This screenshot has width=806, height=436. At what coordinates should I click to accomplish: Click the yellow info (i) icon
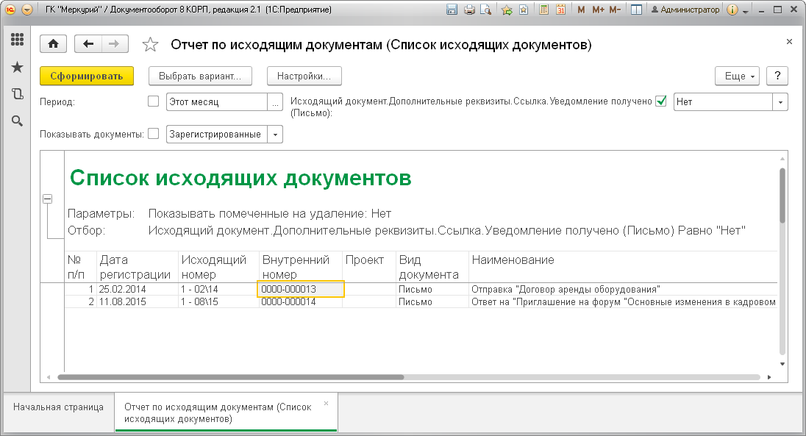(x=732, y=10)
